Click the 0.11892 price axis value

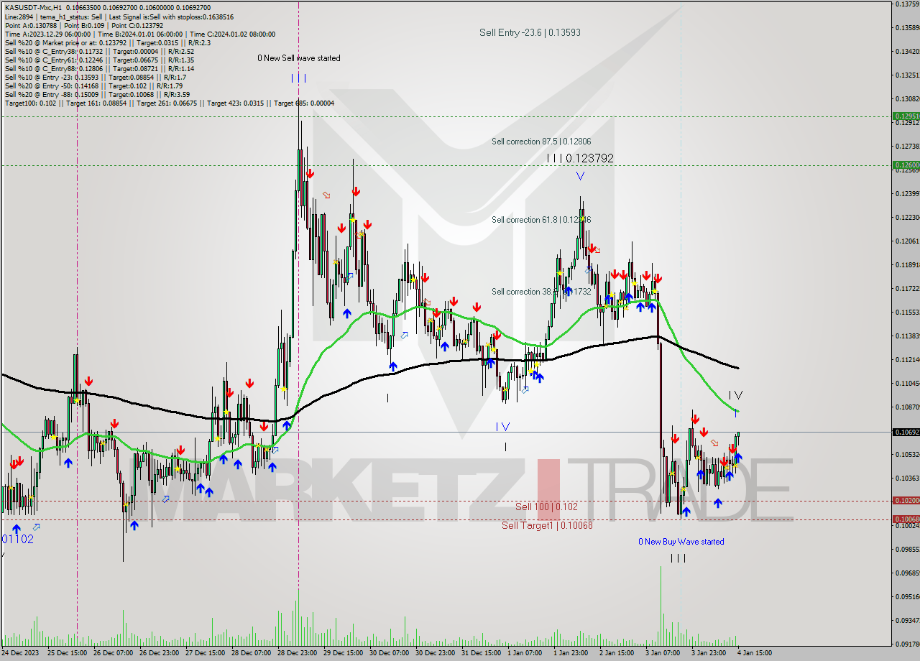(908, 265)
